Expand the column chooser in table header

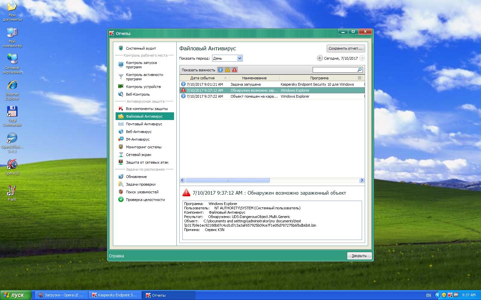359,78
